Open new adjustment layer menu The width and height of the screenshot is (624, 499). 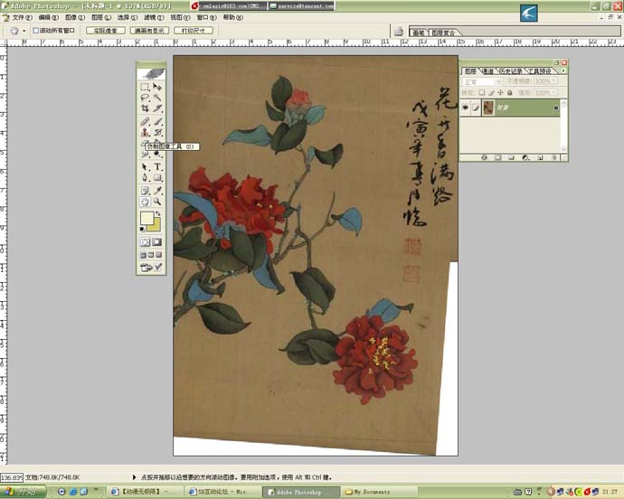coord(525,157)
